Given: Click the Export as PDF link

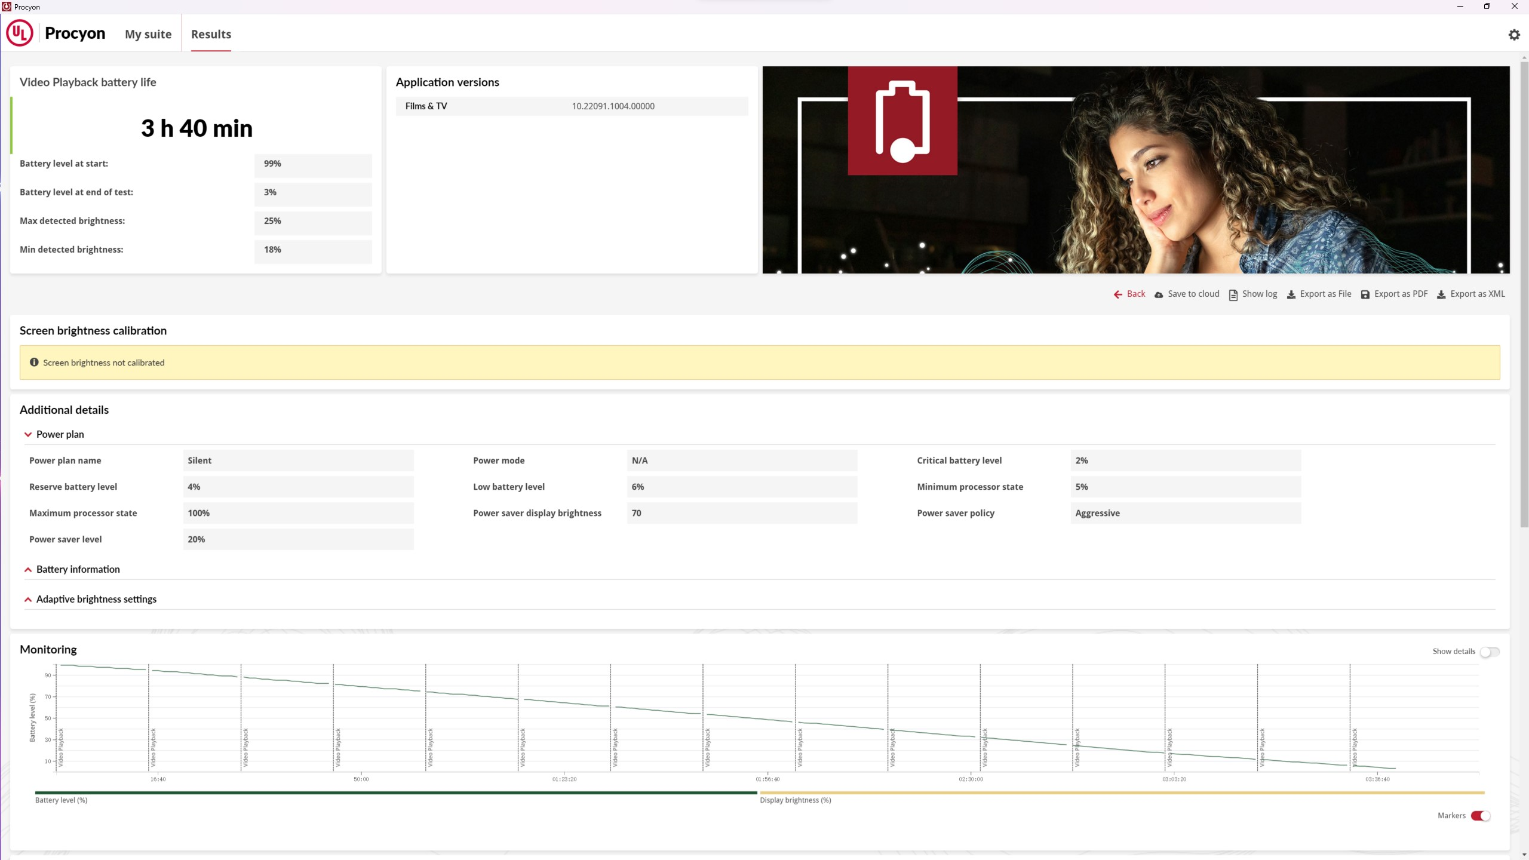Looking at the screenshot, I should [1401, 294].
